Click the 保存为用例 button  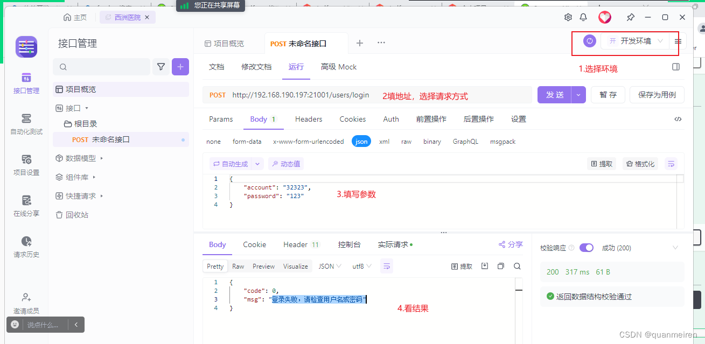pyautogui.click(x=657, y=95)
